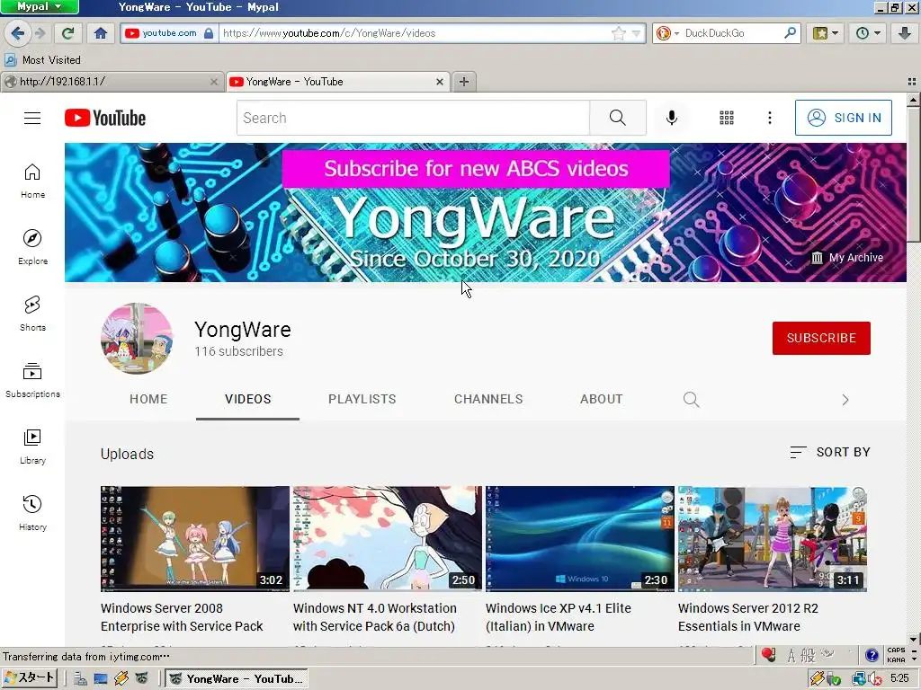Select the YongWare - YouTube tab
Viewport: 921px width, 690px height.
tap(338, 82)
